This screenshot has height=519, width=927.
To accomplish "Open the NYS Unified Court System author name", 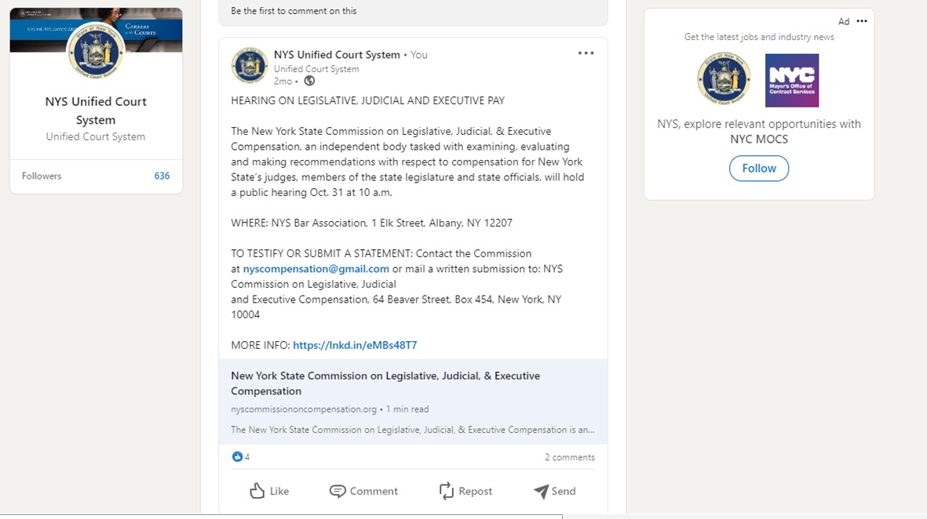I will coord(337,54).
